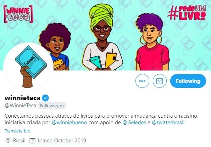Click the calendar joined-date icon
211x147 pixels.
(x=32, y=141)
